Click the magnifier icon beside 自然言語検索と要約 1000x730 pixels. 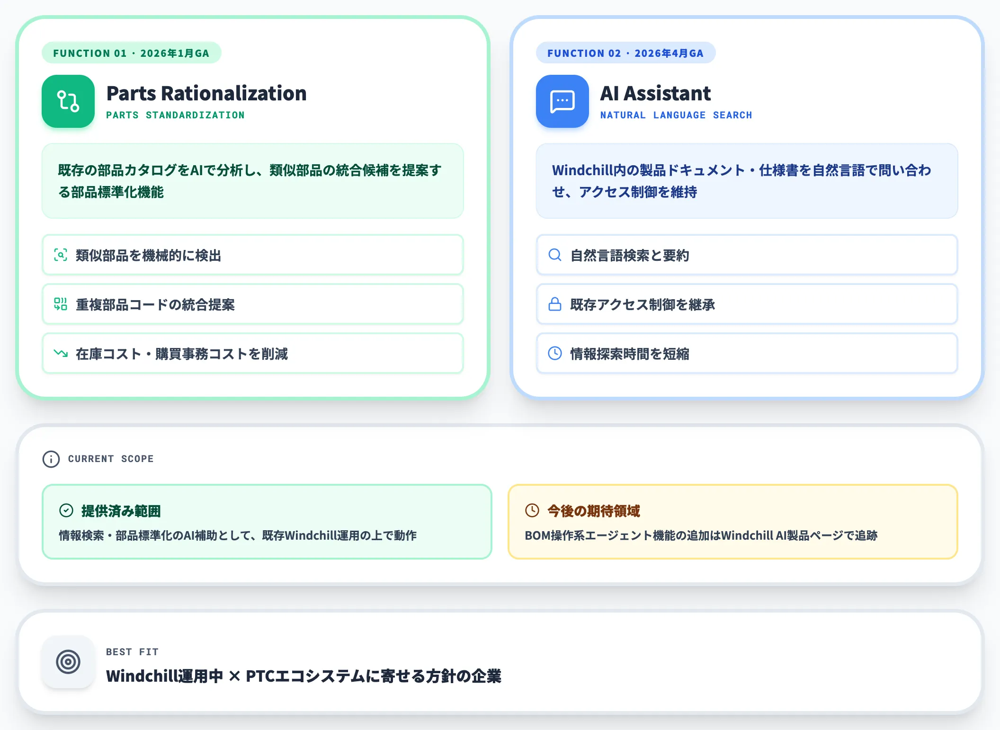pos(555,255)
